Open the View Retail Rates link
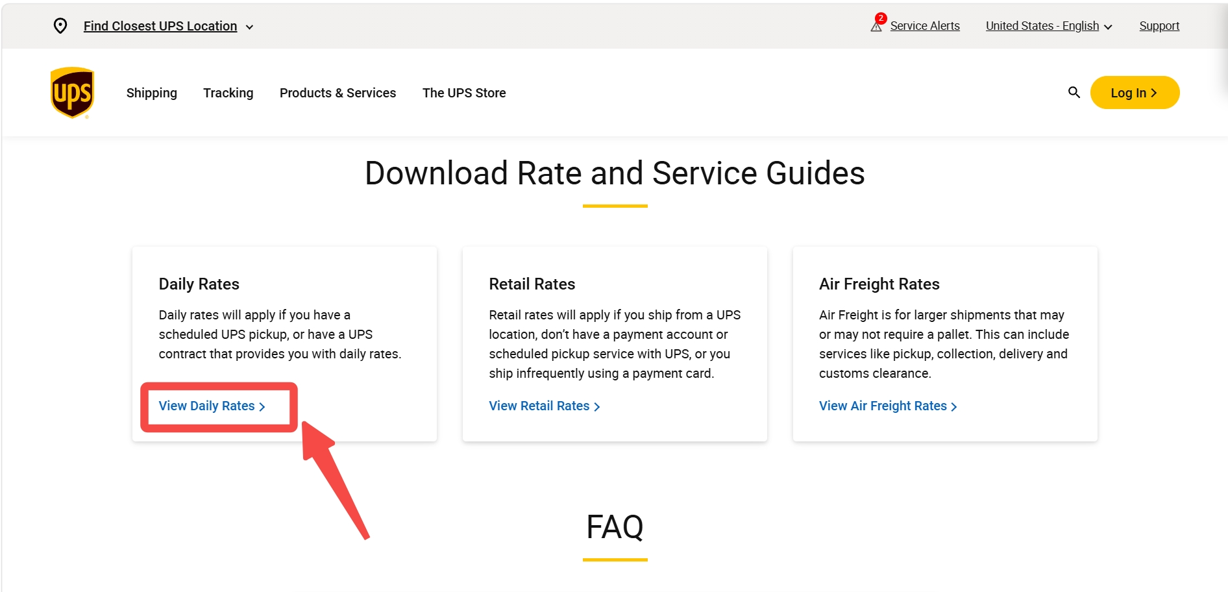1228x592 pixels. [545, 406]
